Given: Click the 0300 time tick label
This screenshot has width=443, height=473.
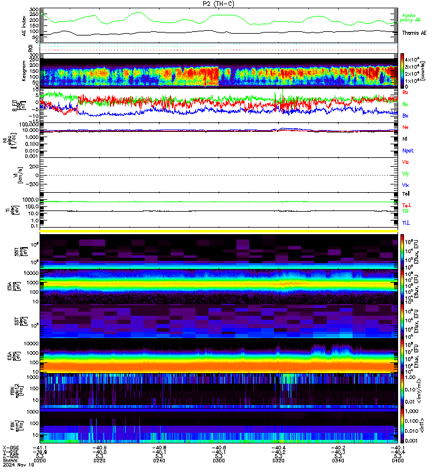Looking at the screenshot, I should click(x=219, y=461).
